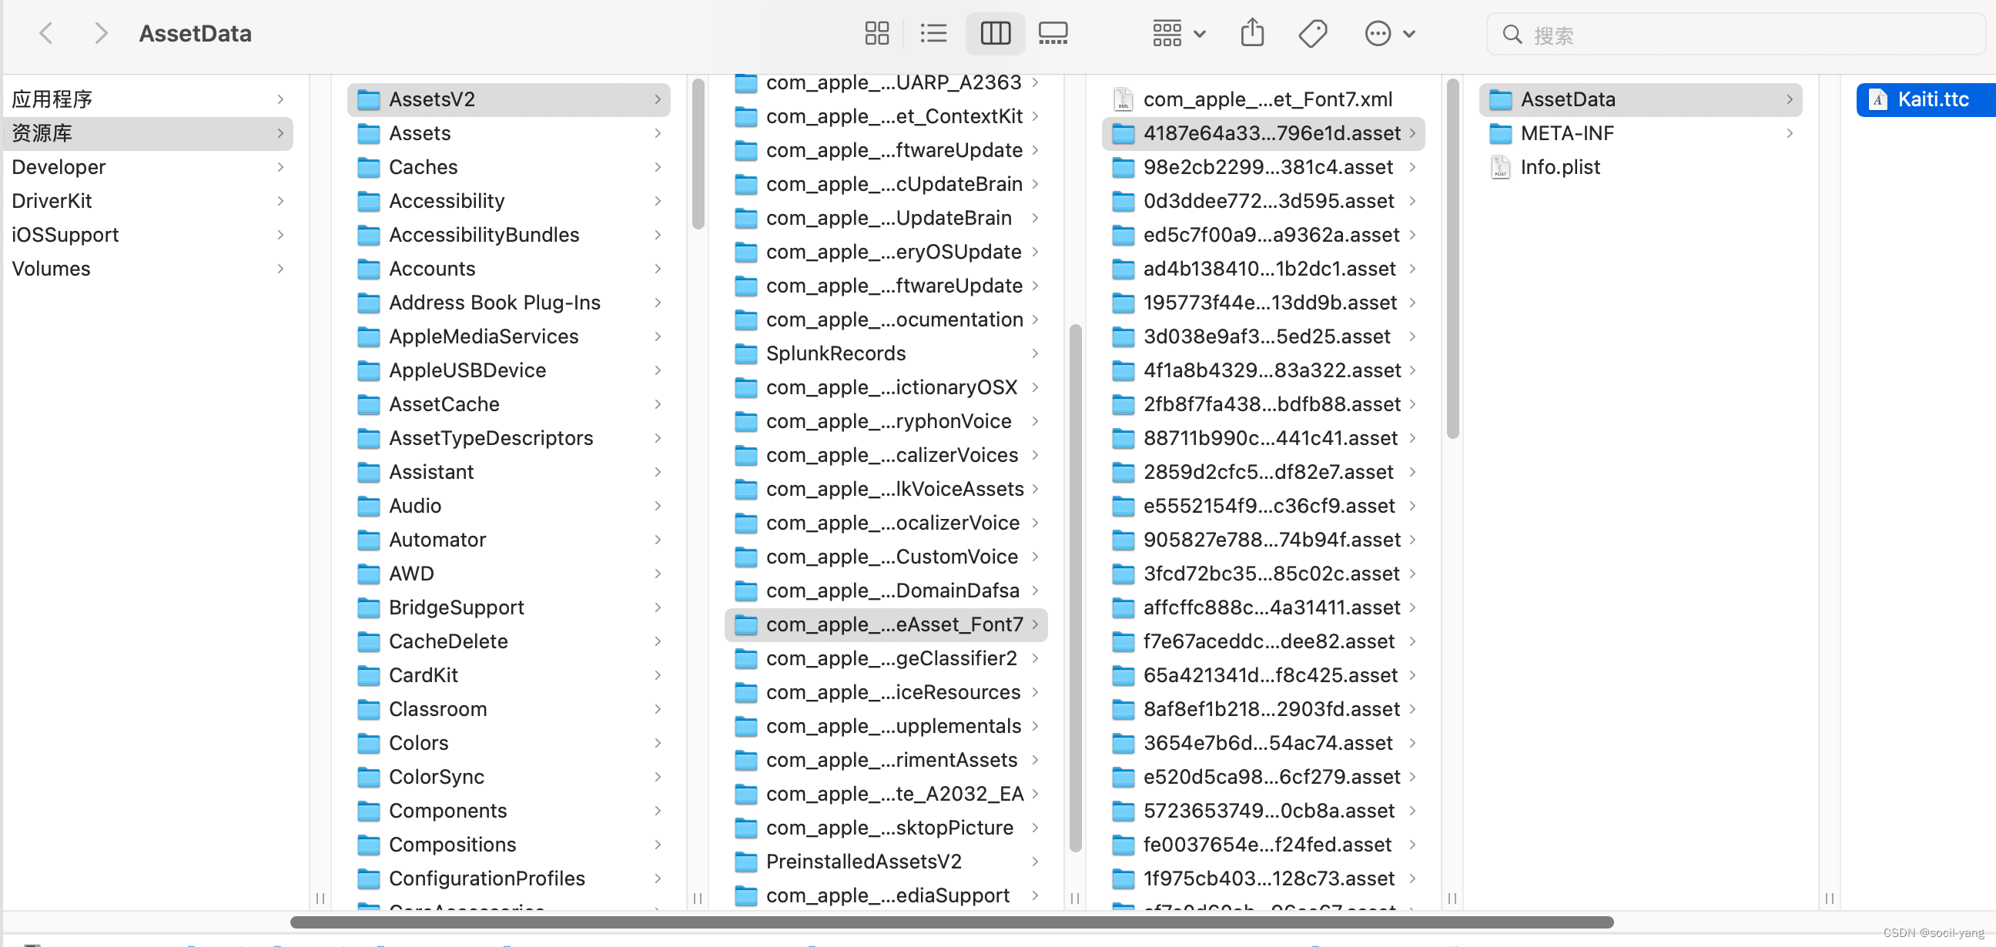Select com_apple_...et_ContextKit folder
Viewport: 1996px width, 947px height.
tap(886, 116)
